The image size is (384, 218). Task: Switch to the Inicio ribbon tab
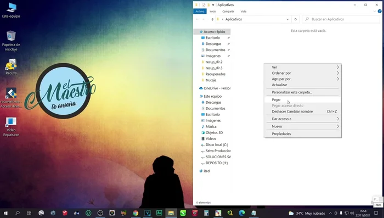tap(213, 12)
